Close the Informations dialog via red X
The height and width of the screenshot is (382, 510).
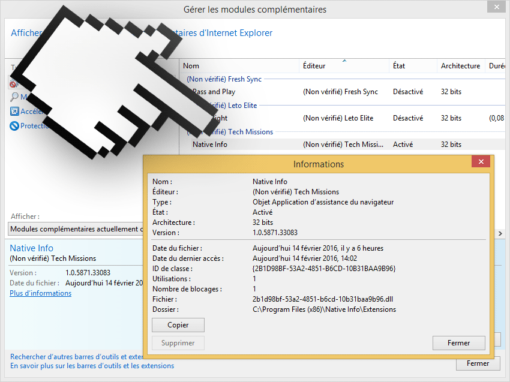pos(481,161)
